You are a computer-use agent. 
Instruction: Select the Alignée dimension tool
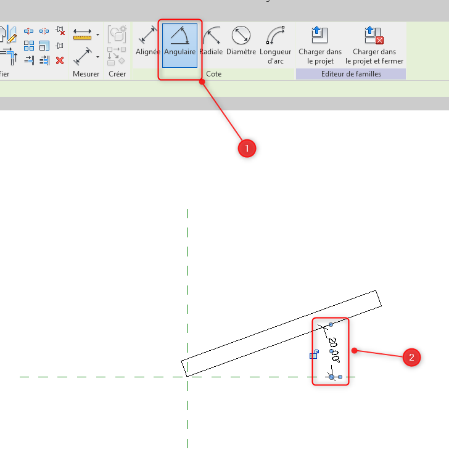148,42
